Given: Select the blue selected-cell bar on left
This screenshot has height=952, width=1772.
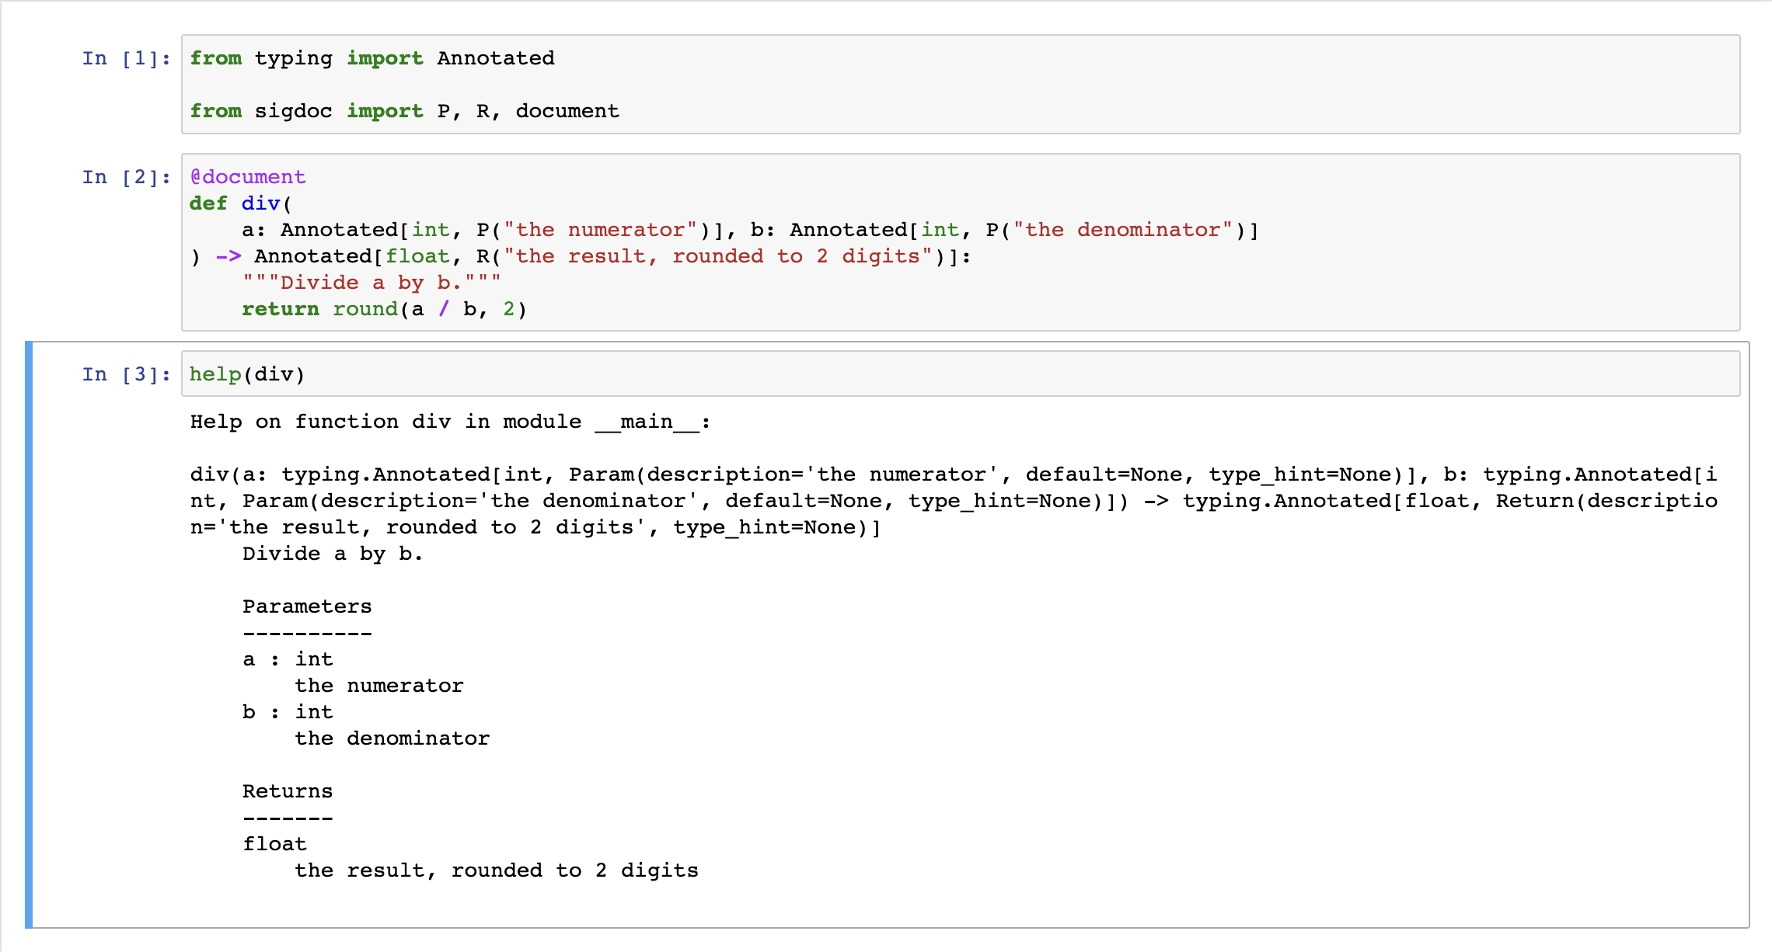Looking at the screenshot, I should point(29,634).
